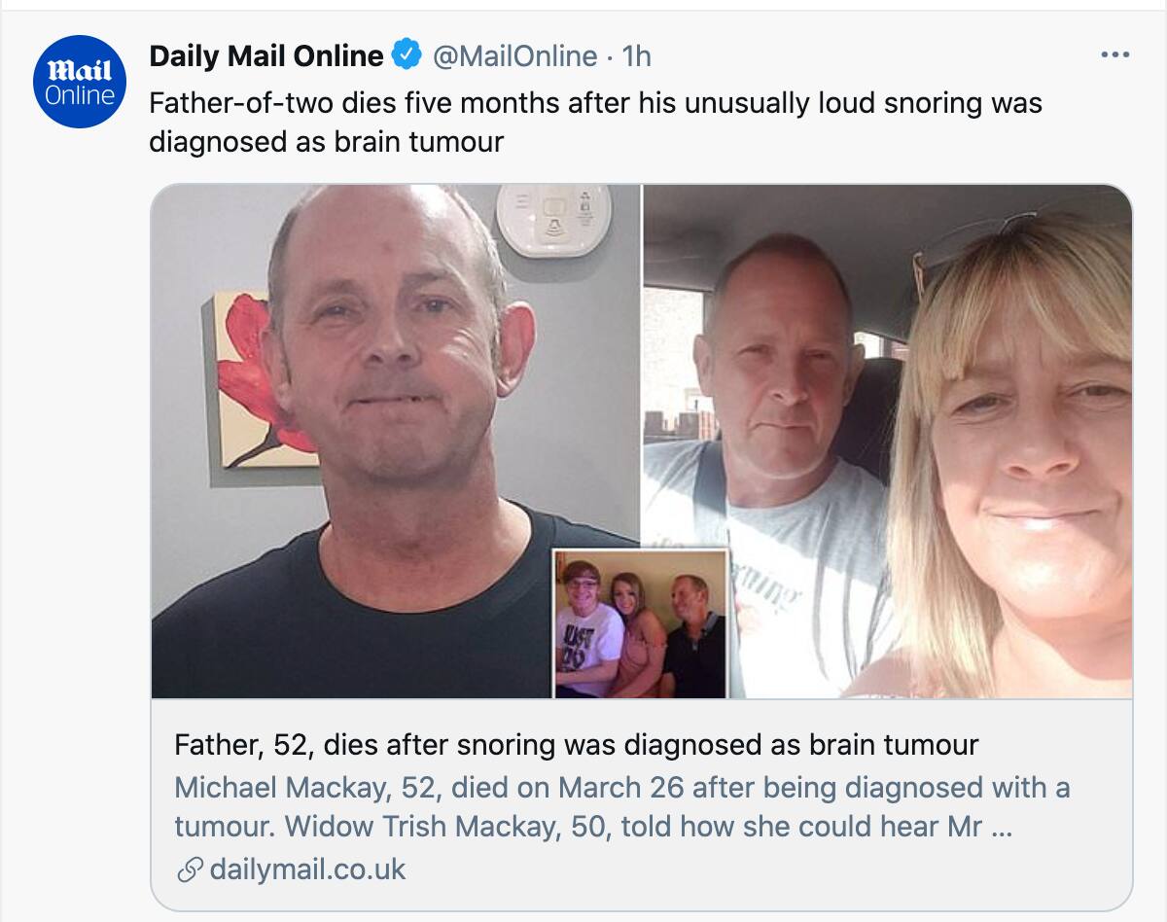Click tweet text line "diagnosed as brain tumour"

pos(327,142)
